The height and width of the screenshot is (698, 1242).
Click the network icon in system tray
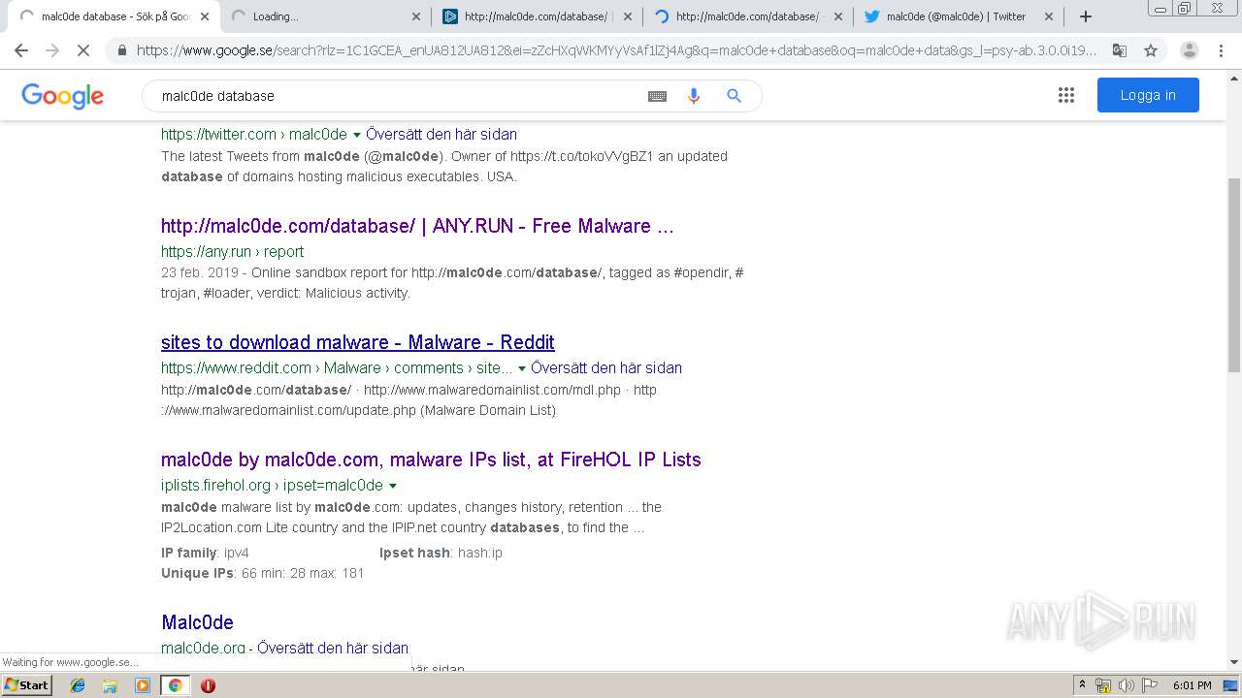[x=1103, y=685]
